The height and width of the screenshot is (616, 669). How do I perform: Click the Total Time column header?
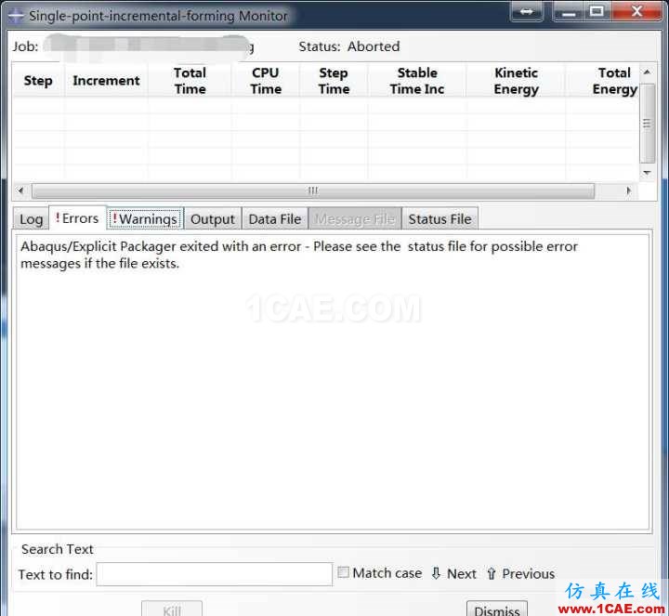(190, 81)
